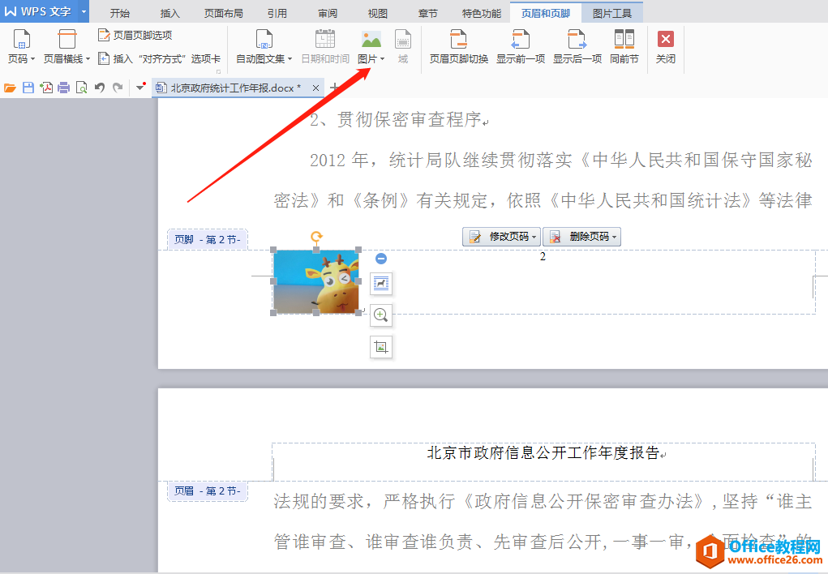The image size is (828, 574).
Task: Open the picture text wrap layout icon
Action: (x=380, y=284)
